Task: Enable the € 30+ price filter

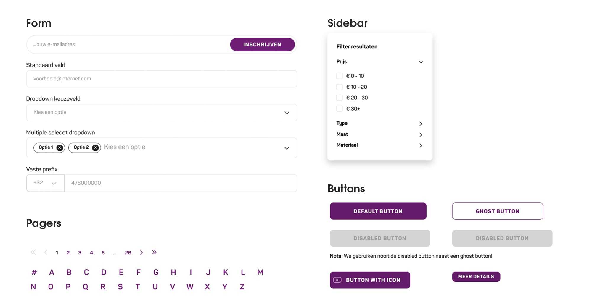Action: [x=340, y=109]
